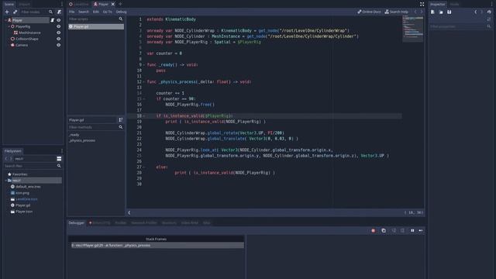Add a new scene tab
The image size is (496, 279).
click(x=120, y=4)
